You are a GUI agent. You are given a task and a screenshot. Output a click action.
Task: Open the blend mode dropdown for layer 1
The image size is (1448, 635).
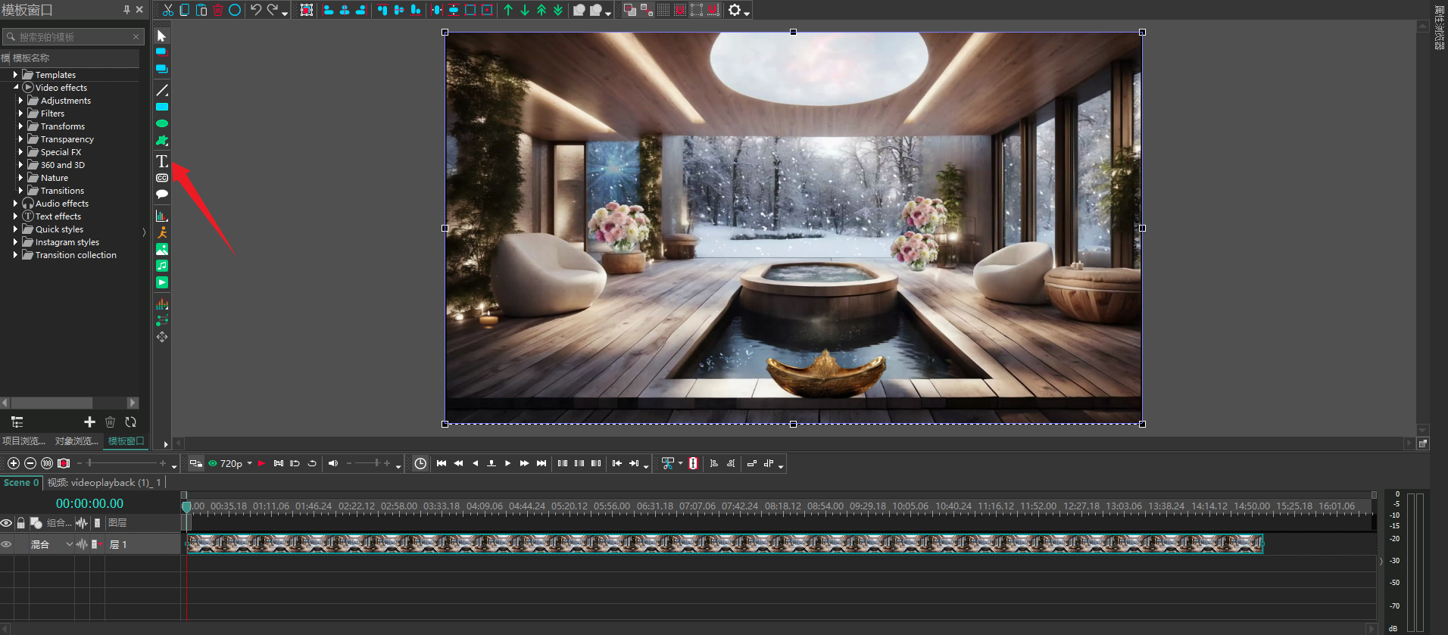(70, 544)
